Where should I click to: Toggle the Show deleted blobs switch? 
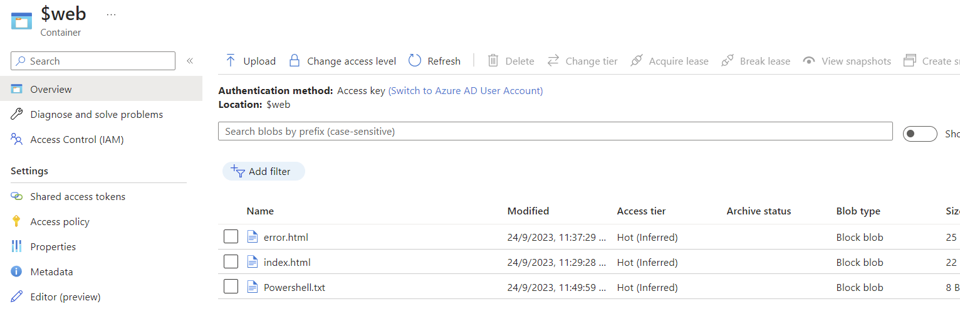tap(920, 134)
